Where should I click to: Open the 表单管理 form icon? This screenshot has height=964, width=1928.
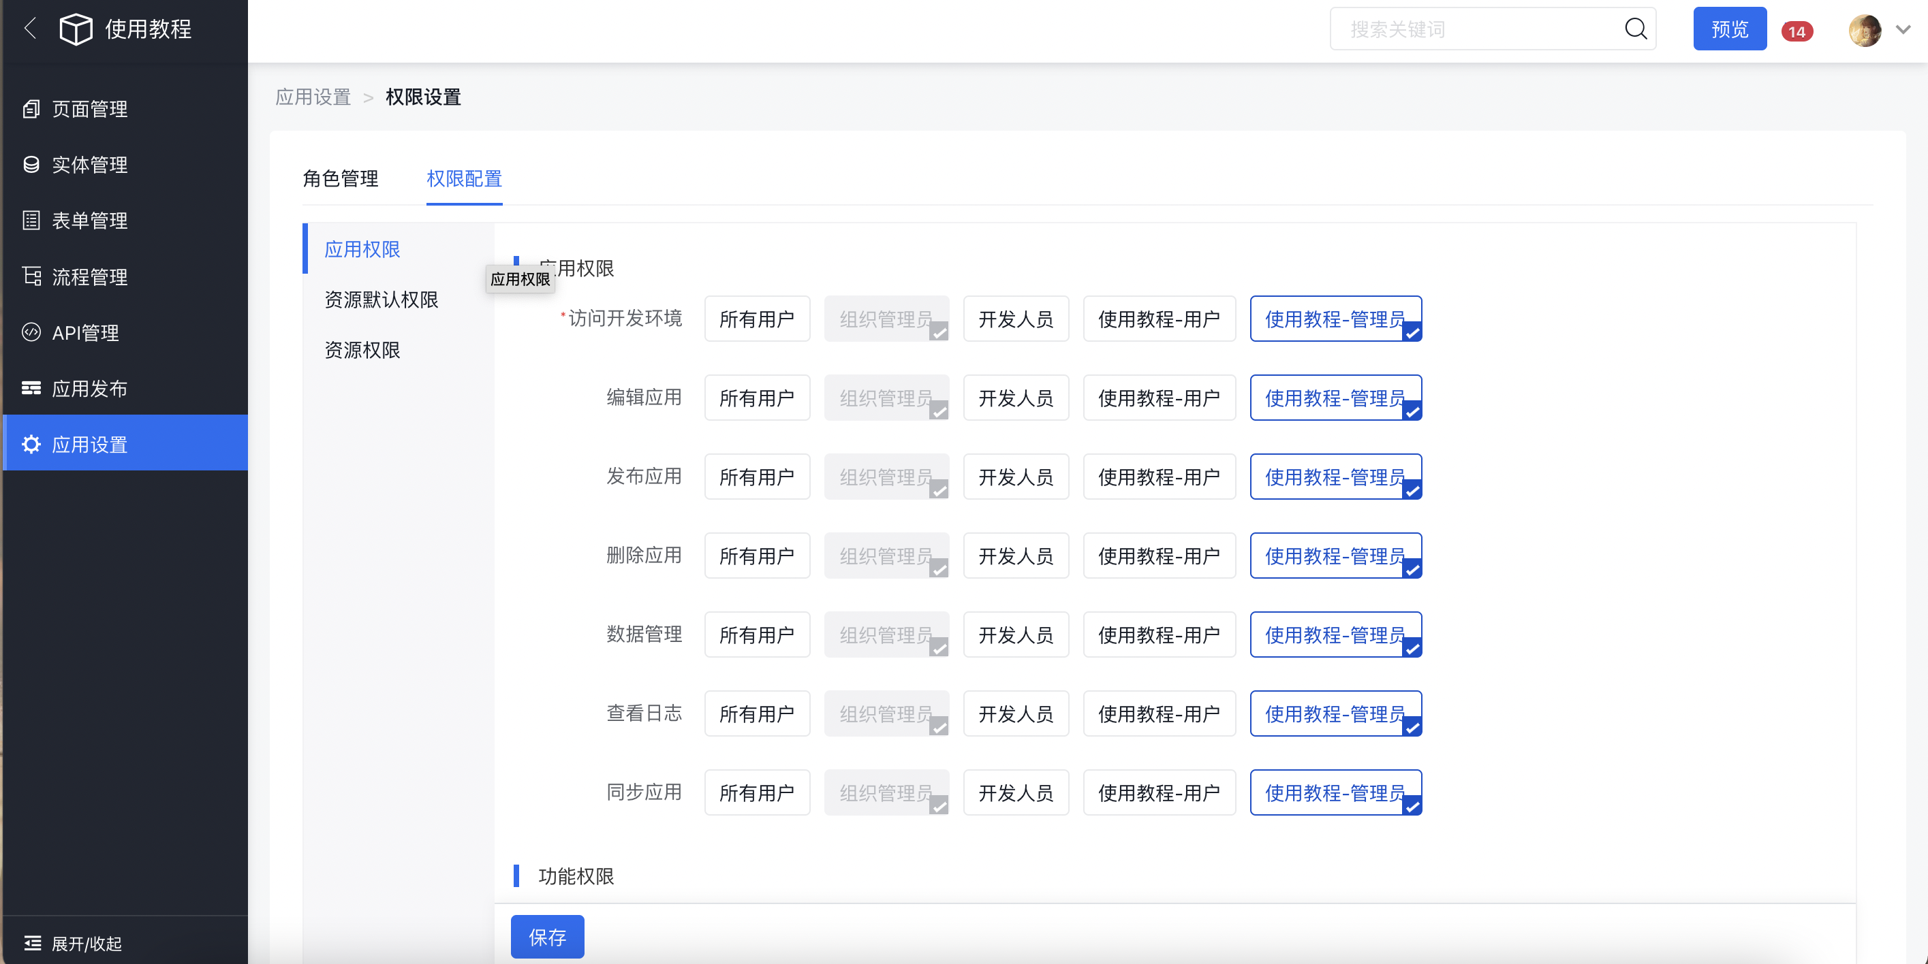(31, 221)
